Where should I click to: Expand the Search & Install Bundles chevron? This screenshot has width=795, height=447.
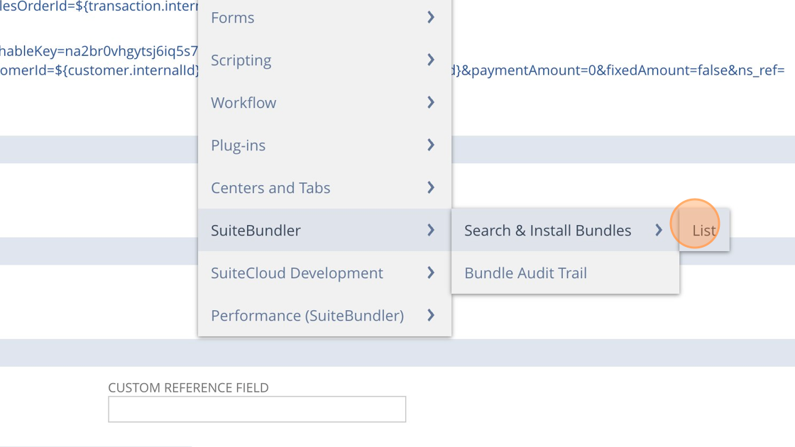pos(659,230)
